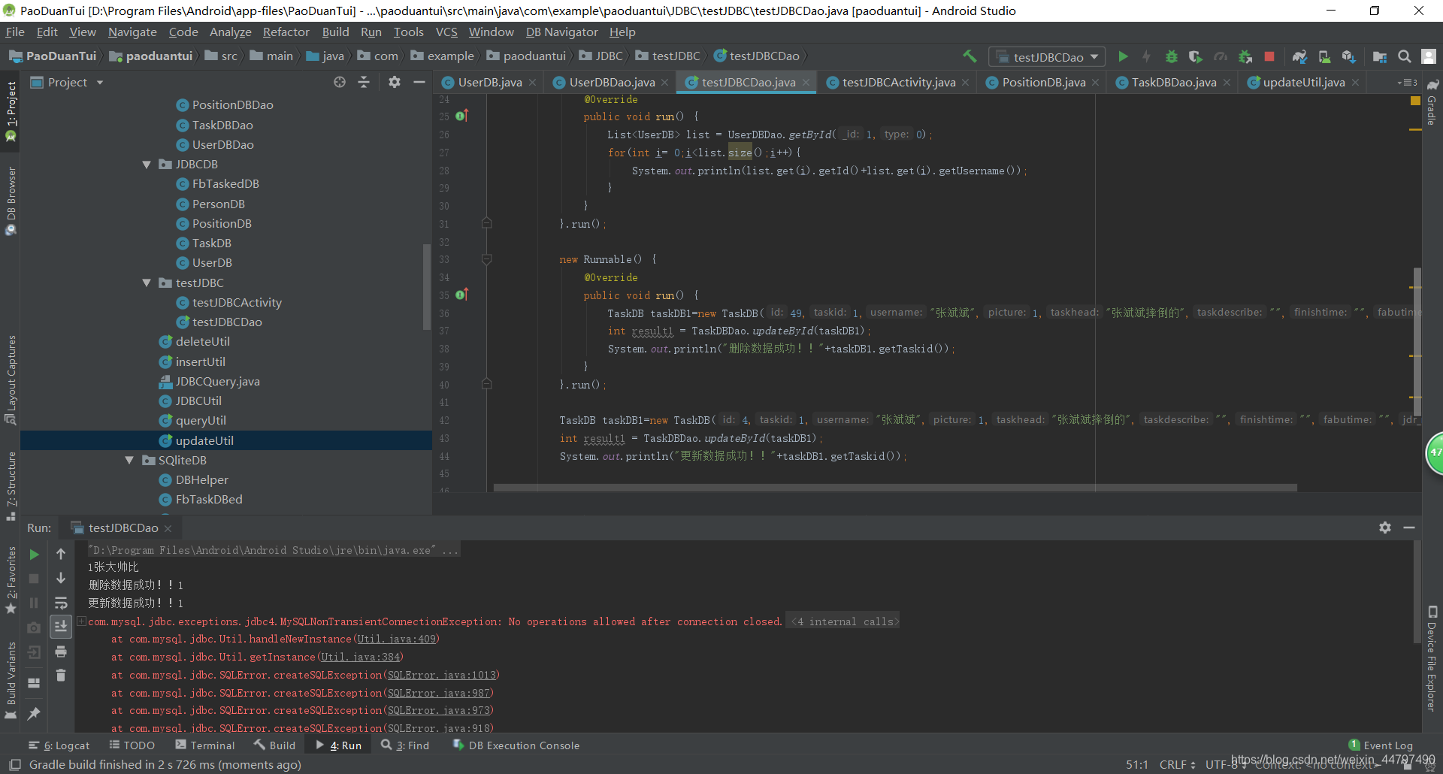The image size is (1443, 774).
Task: Open the run configuration dropdown testJDBCDao
Action: [x=1047, y=57]
